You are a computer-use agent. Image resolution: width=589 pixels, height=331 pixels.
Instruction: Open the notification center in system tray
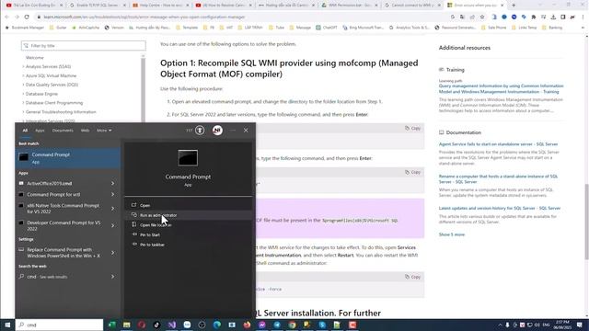coord(580,325)
